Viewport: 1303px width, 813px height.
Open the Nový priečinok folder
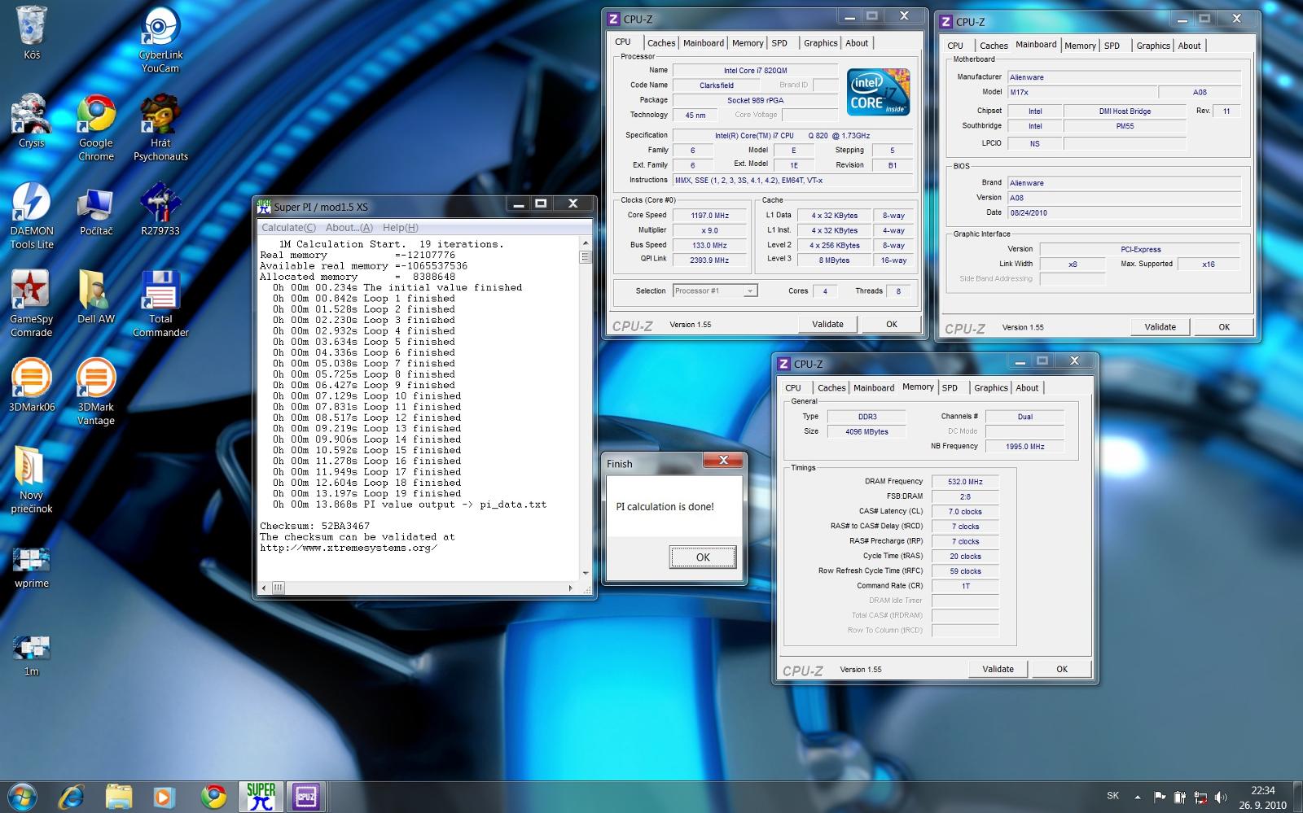32,480
